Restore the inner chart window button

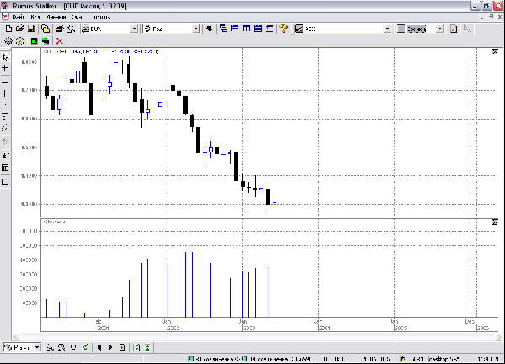pyautogui.click(x=491, y=17)
